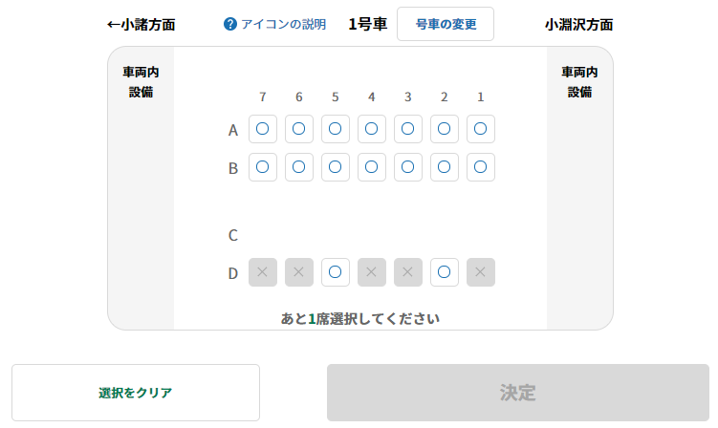Click 号車の変更 to change car
This screenshot has width=718, height=428.
[x=446, y=24]
